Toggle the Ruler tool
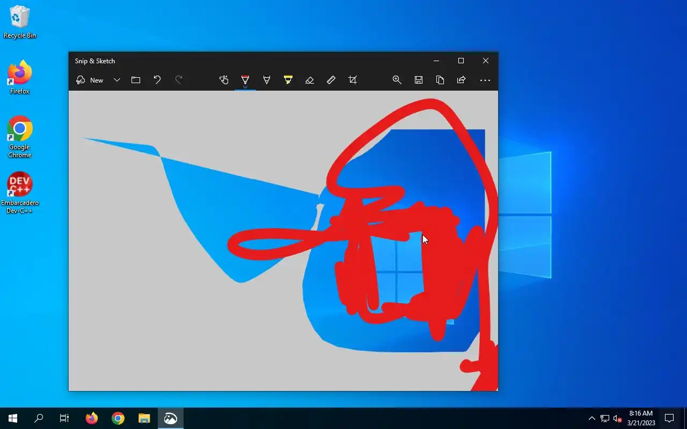 click(331, 80)
